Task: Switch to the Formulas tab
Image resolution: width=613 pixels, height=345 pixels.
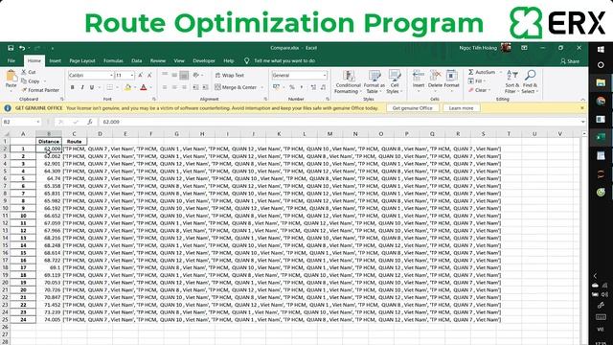Action: coord(113,60)
